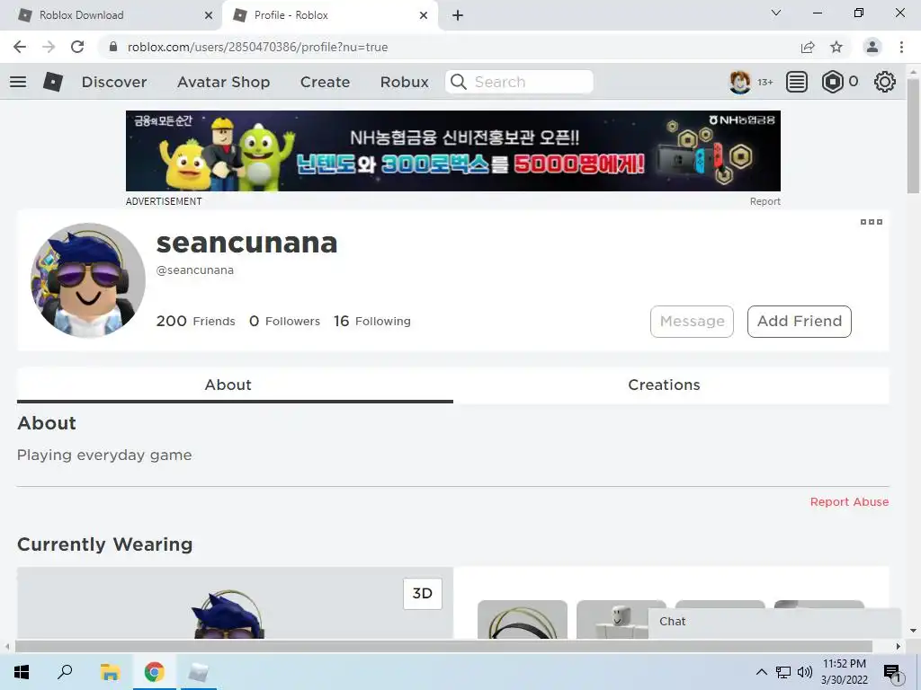Open the Roblox app in taskbar
Image resolution: width=921 pixels, height=690 pixels.
click(x=199, y=672)
